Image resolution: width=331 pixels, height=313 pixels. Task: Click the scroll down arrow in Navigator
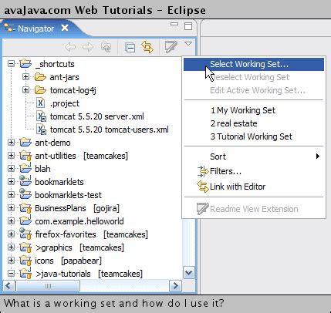pyautogui.click(x=189, y=273)
